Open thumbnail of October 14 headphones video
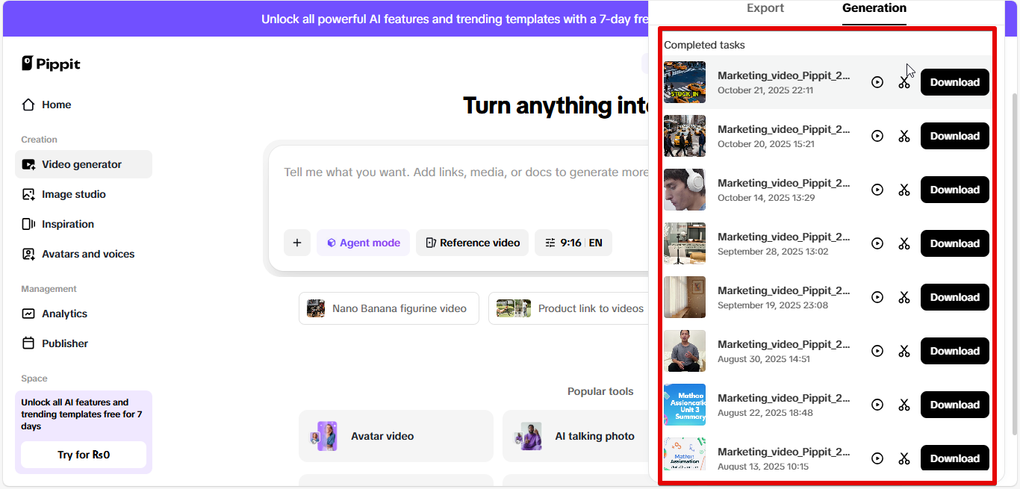 click(685, 190)
